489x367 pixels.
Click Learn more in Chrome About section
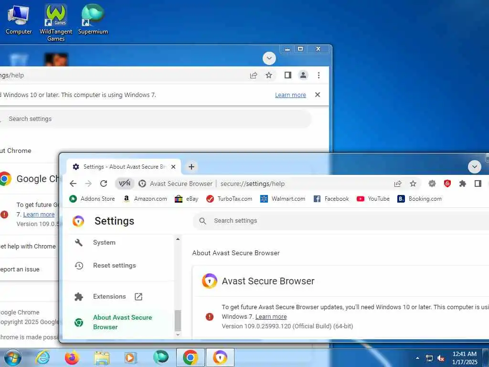39,215
